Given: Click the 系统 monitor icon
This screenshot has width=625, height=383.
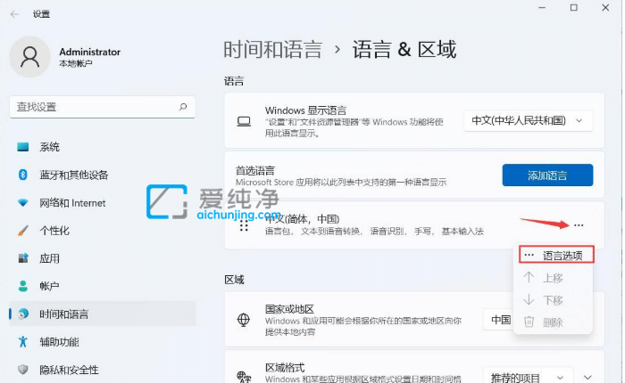Looking at the screenshot, I should tap(23, 147).
